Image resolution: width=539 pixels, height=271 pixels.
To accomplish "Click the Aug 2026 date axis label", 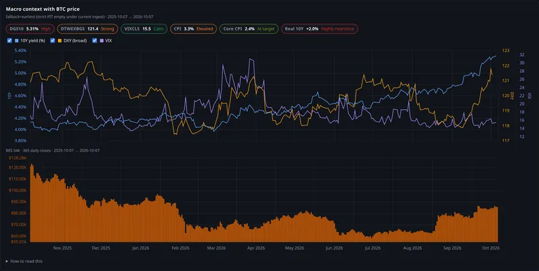I will click(412, 248).
